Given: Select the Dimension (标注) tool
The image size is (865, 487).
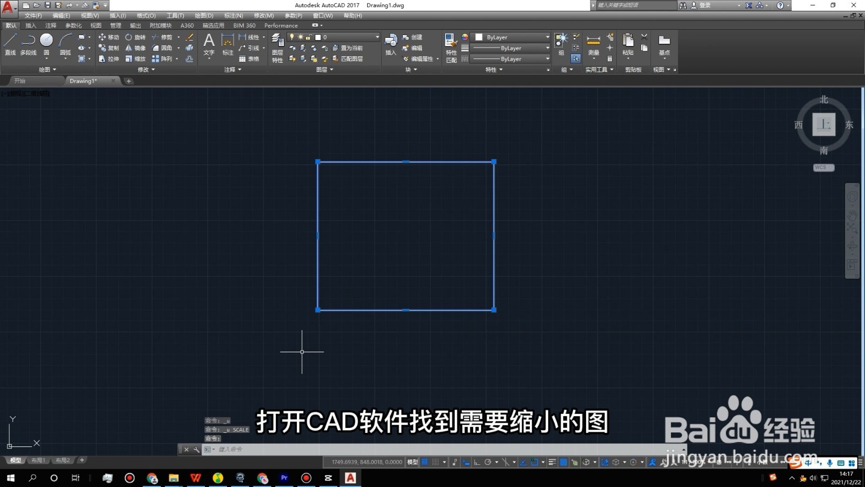Looking at the screenshot, I should [x=228, y=44].
